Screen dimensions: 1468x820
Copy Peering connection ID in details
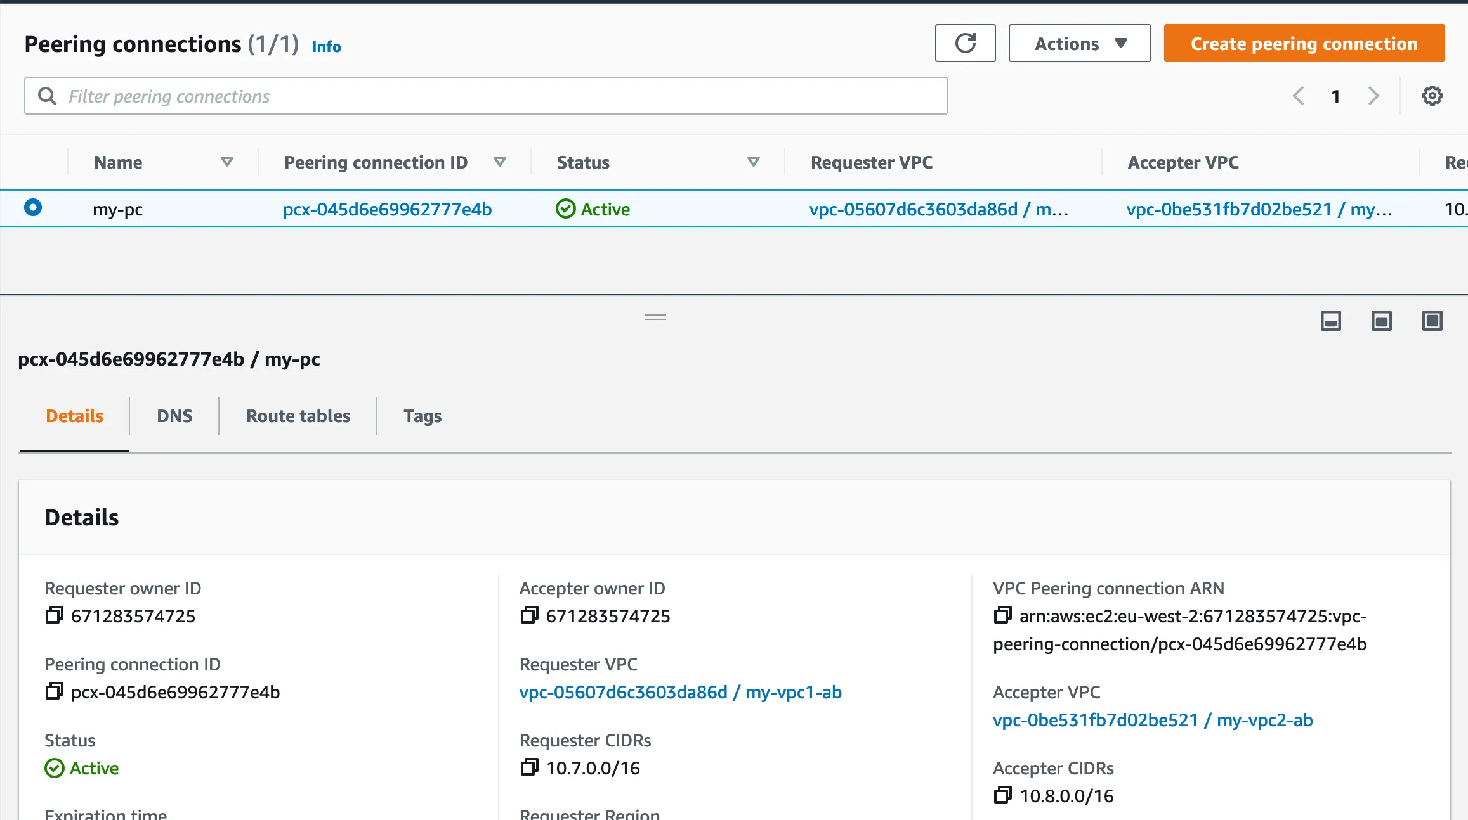click(x=55, y=691)
